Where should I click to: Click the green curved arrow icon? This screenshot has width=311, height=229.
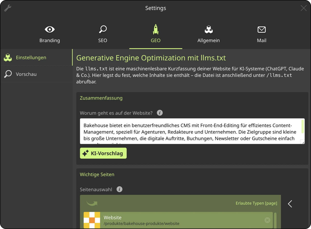(x=92, y=203)
